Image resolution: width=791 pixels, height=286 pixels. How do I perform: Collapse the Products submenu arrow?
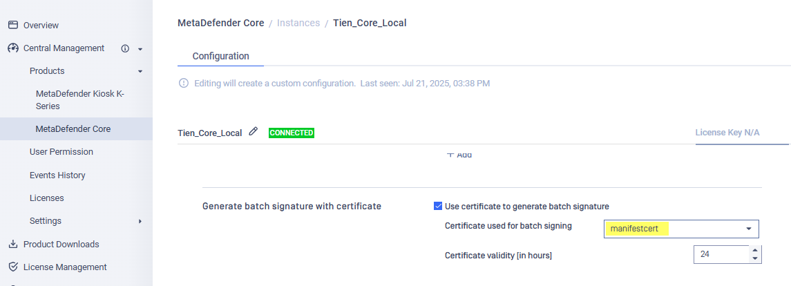(140, 71)
